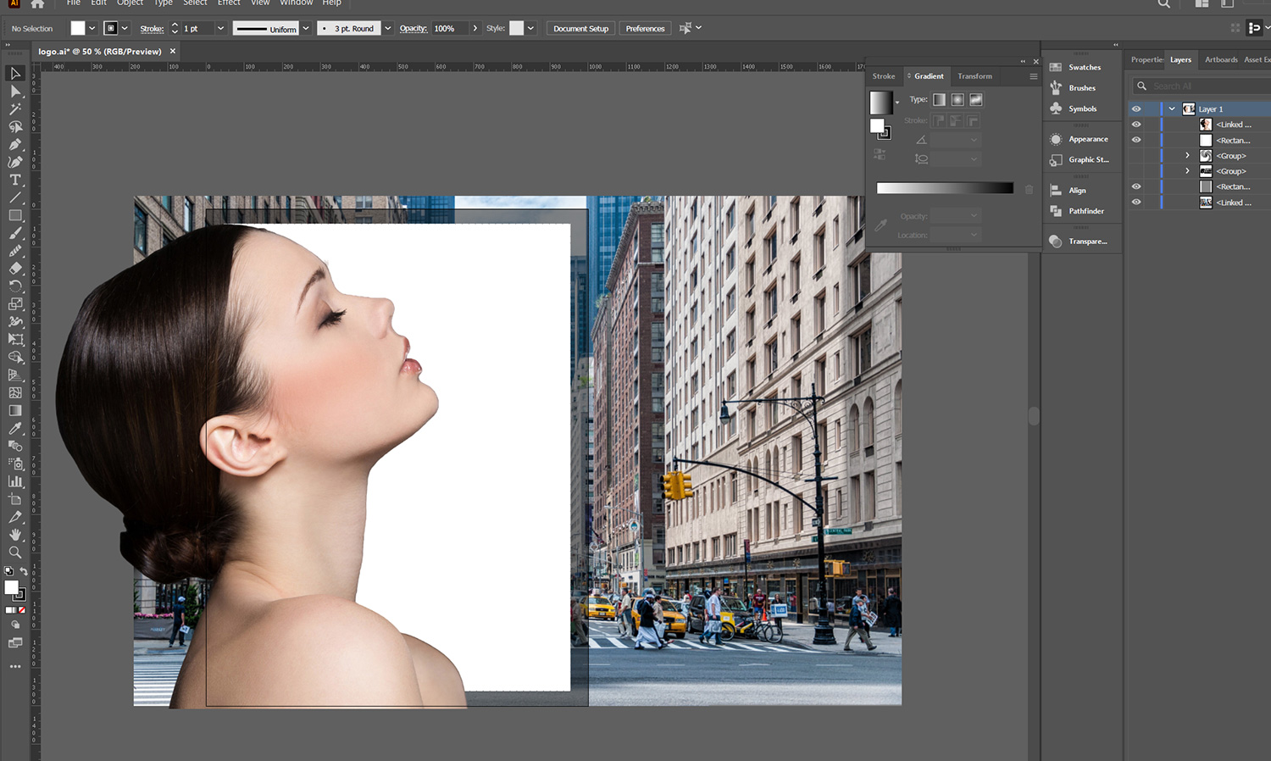Open the gradient preset dropdown arrow
Viewport: 1271px width, 761px height.
[897, 103]
